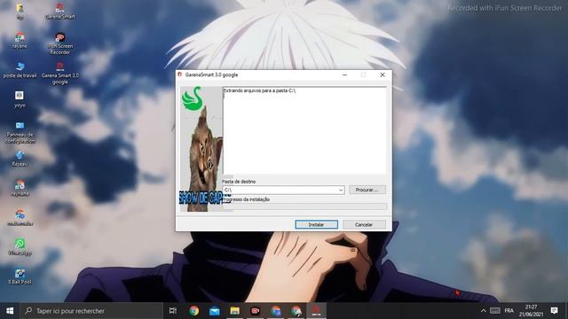This screenshot has height=319, width=568.
Task: Select the yoyo desktop icon
Action: point(20,99)
